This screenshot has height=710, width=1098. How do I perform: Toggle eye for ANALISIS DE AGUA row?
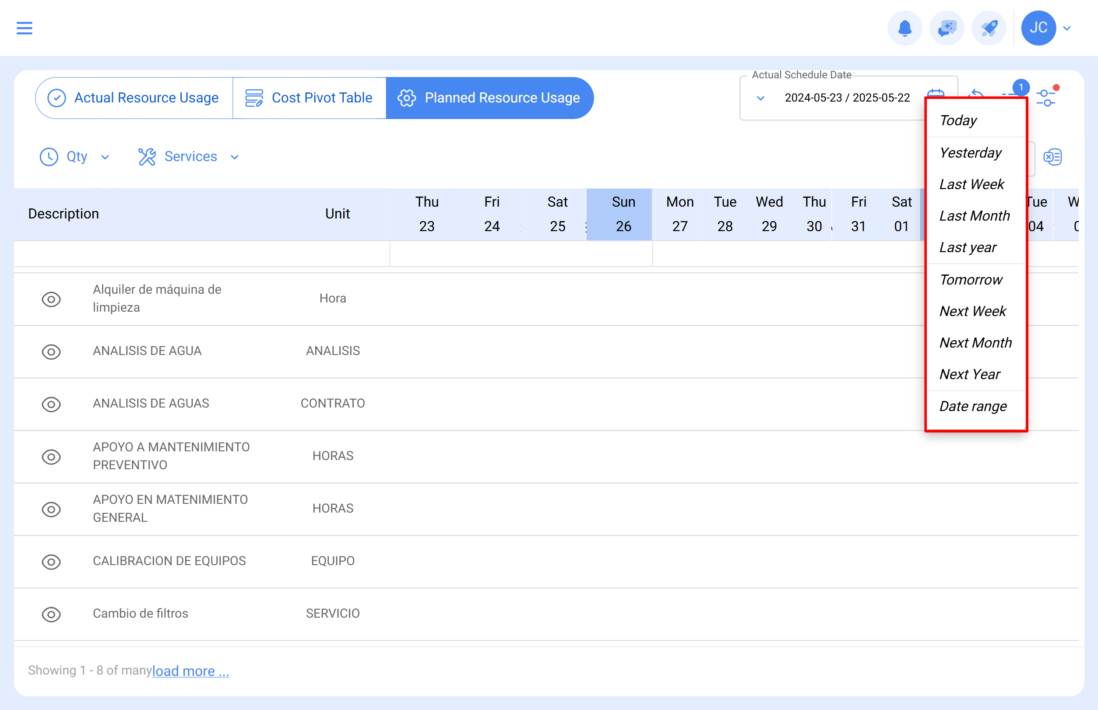[51, 352]
